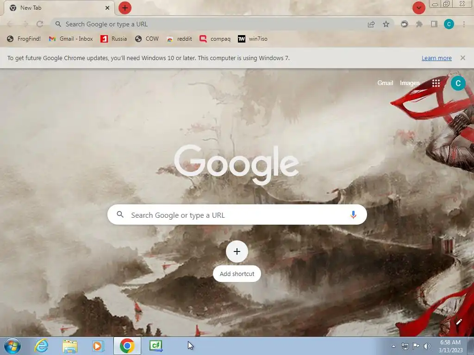Expand the tab search dropdown arrow
Viewport: 474px width, 355px height.
tap(418, 8)
